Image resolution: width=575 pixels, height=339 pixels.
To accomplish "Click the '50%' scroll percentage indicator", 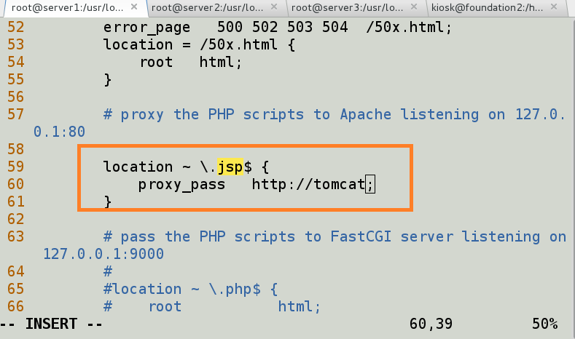I will (545, 324).
